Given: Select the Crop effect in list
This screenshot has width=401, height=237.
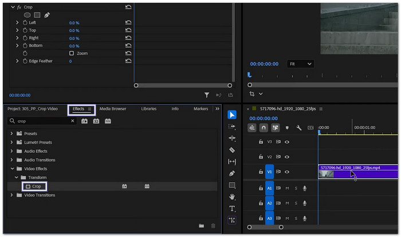Looking at the screenshot, I should tap(36, 186).
